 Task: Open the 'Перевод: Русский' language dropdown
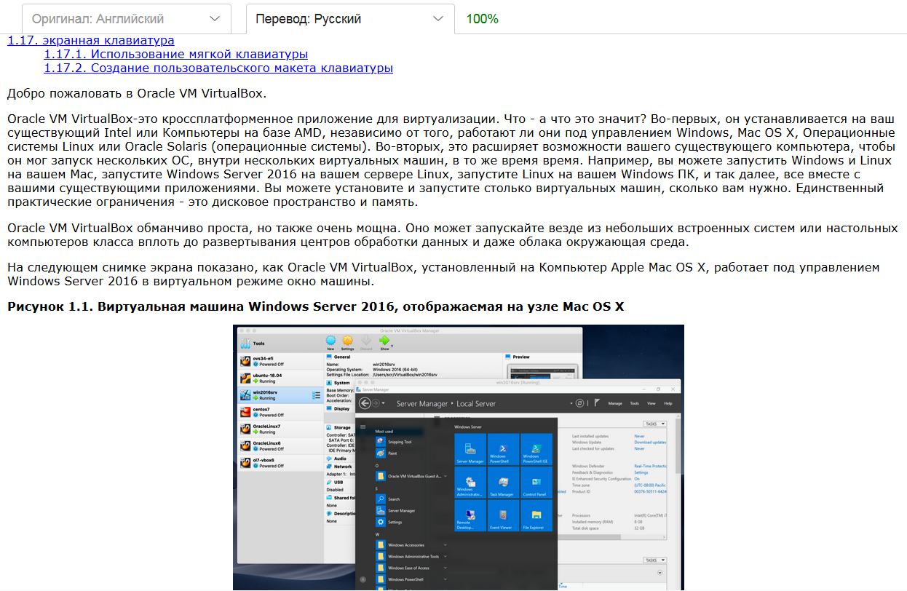point(350,18)
